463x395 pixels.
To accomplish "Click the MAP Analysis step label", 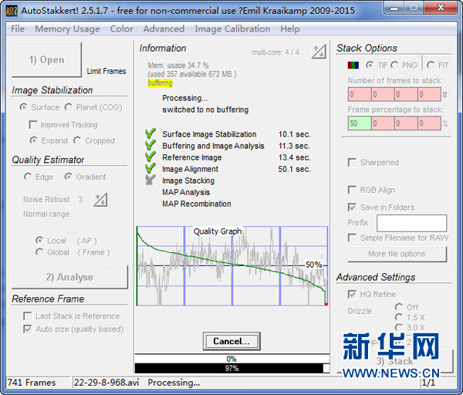I will point(186,192).
